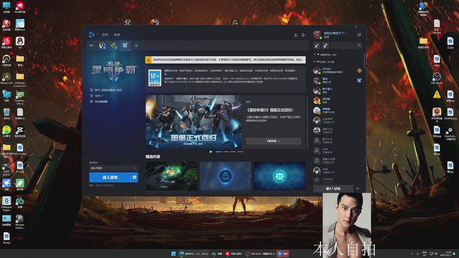This screenshot has width=459, height=258.
Task: Click the friend management icon beside add friend
Action: pyautogui.click(x=325, y=45)
